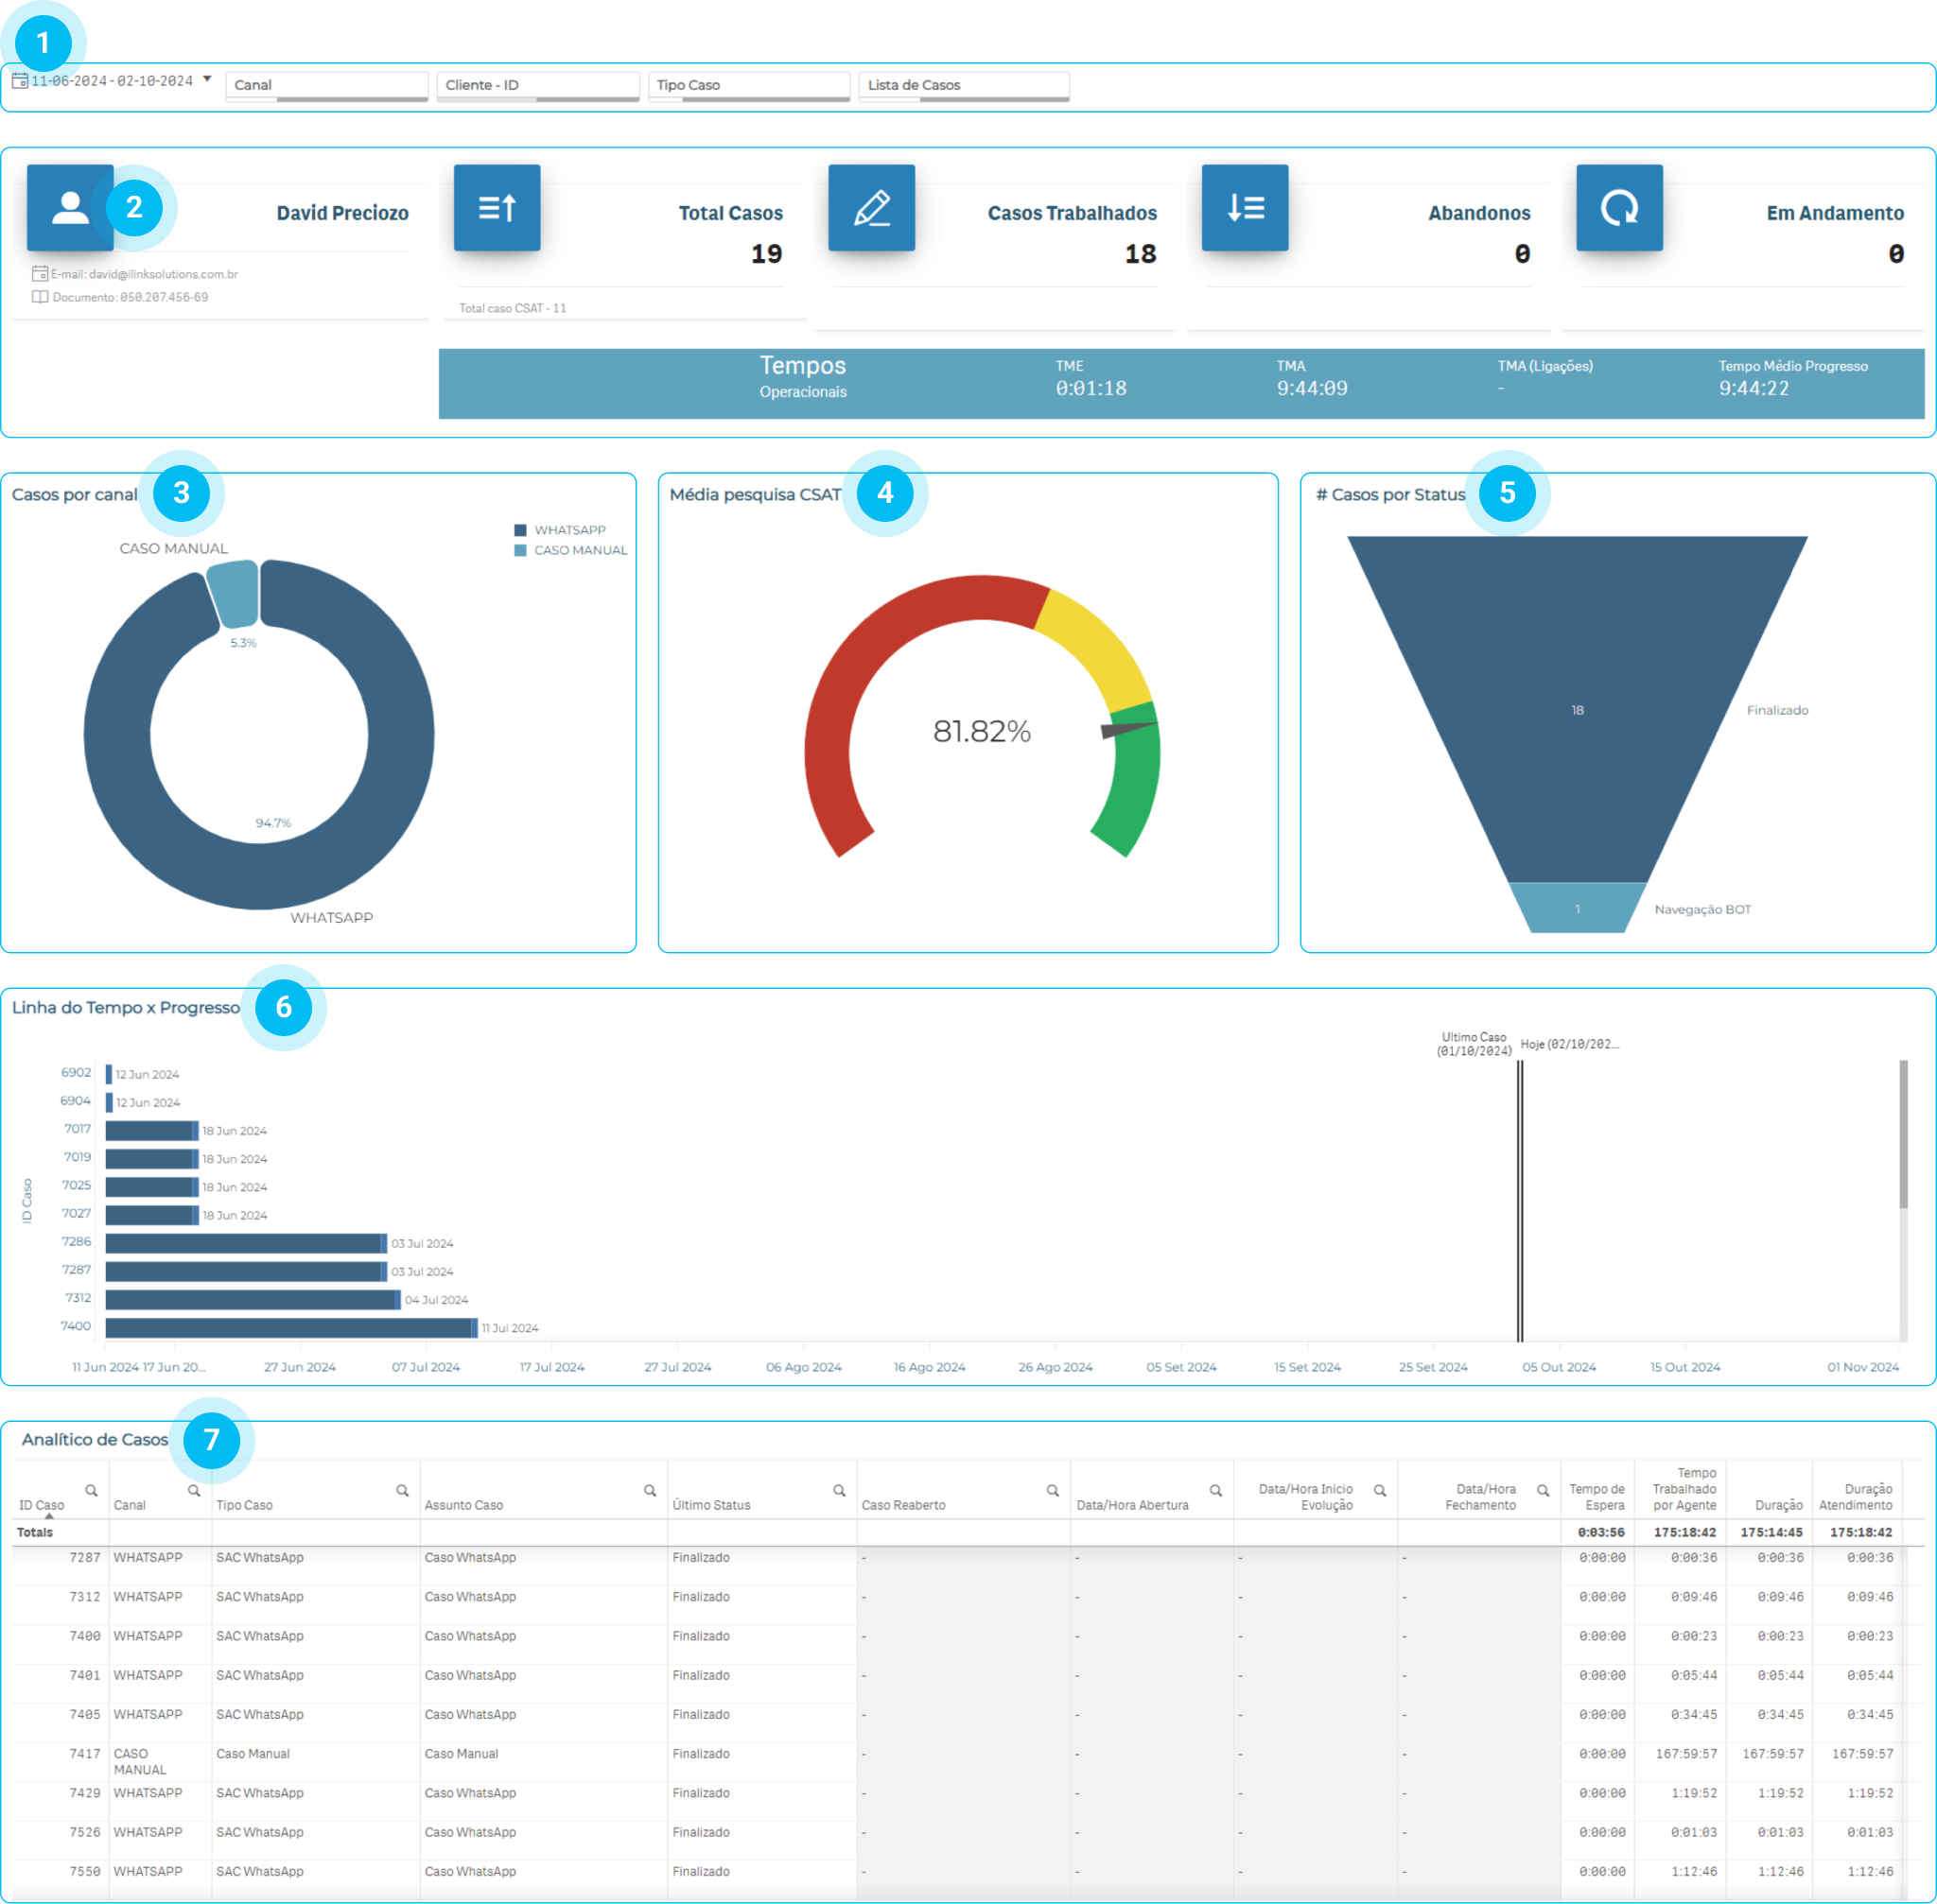Open the Cliente - ID filter

tap(537, 85)
